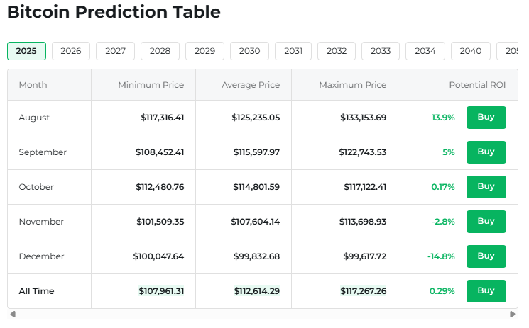Switch to the 2040 tab
The height and width of the screenshot is (328, 529).
point(470,51)
